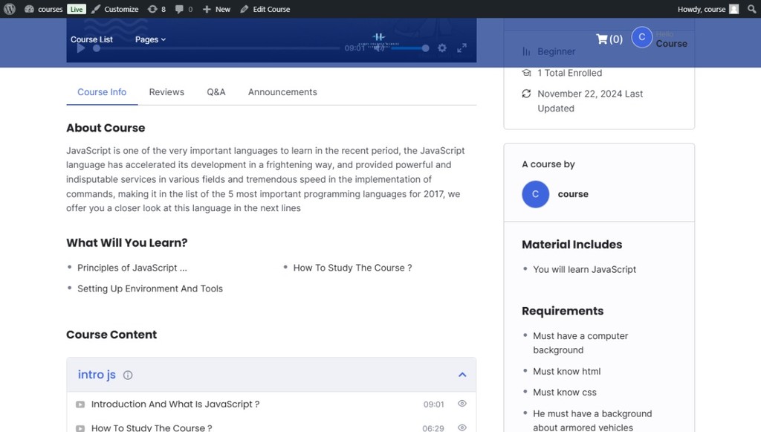Viewport: 761px width, 432px height.
Task: Mute the video with speaker icon
Action: click(379, 48)
